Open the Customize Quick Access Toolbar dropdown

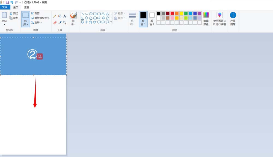pos(20,3)
